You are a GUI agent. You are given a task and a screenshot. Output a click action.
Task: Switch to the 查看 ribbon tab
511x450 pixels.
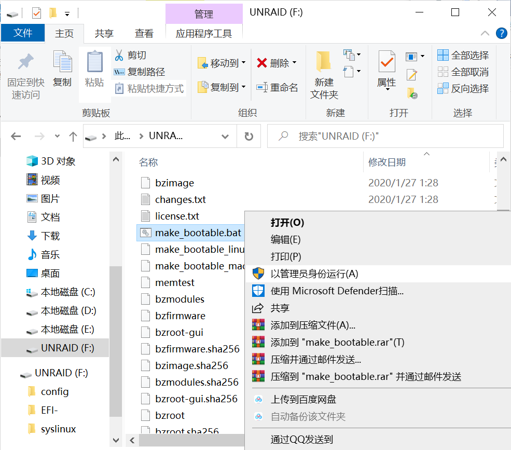(x=144, y=33)
